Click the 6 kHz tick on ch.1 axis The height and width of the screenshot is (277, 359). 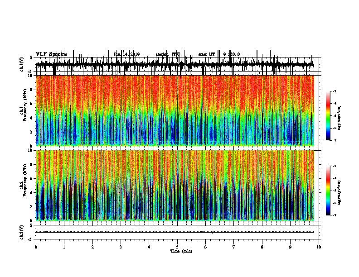click(31, 104)
